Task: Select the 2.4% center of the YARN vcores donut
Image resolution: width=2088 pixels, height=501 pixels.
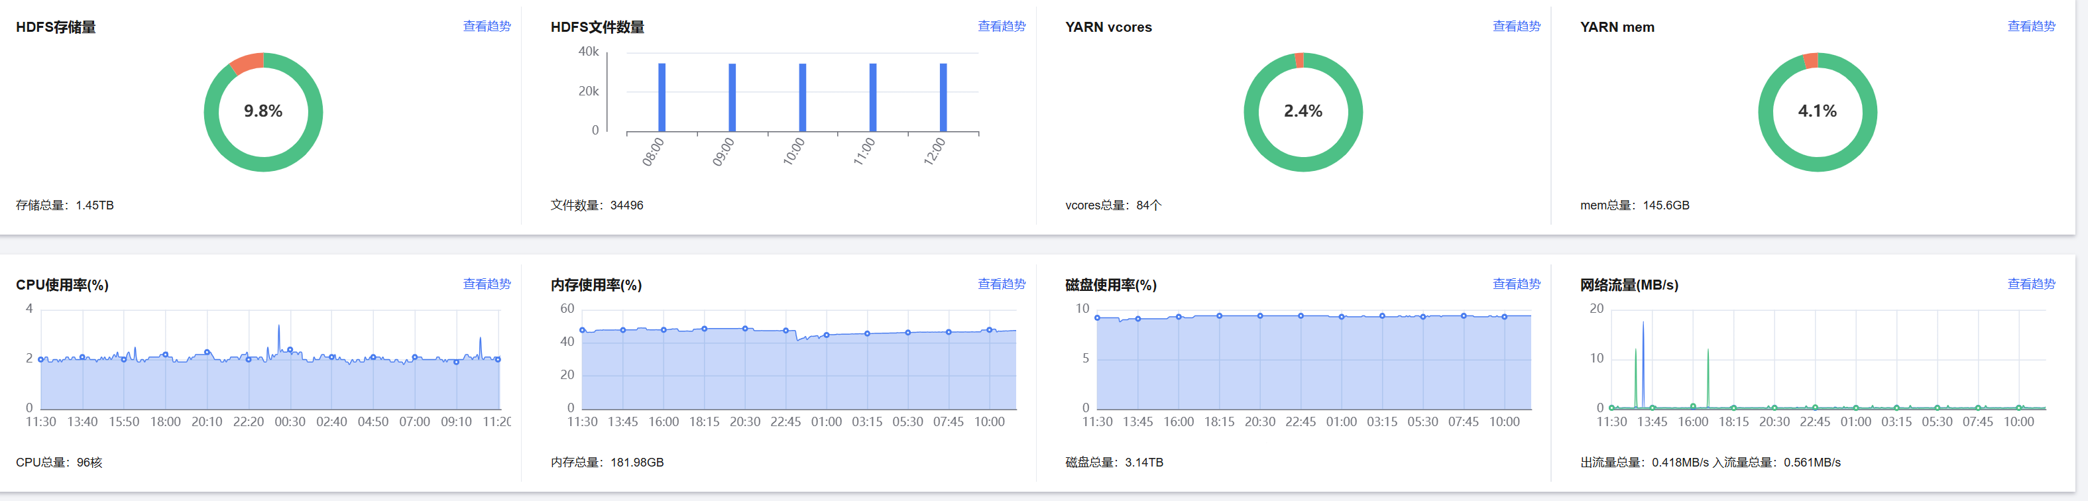Action: coord(1303,111)
